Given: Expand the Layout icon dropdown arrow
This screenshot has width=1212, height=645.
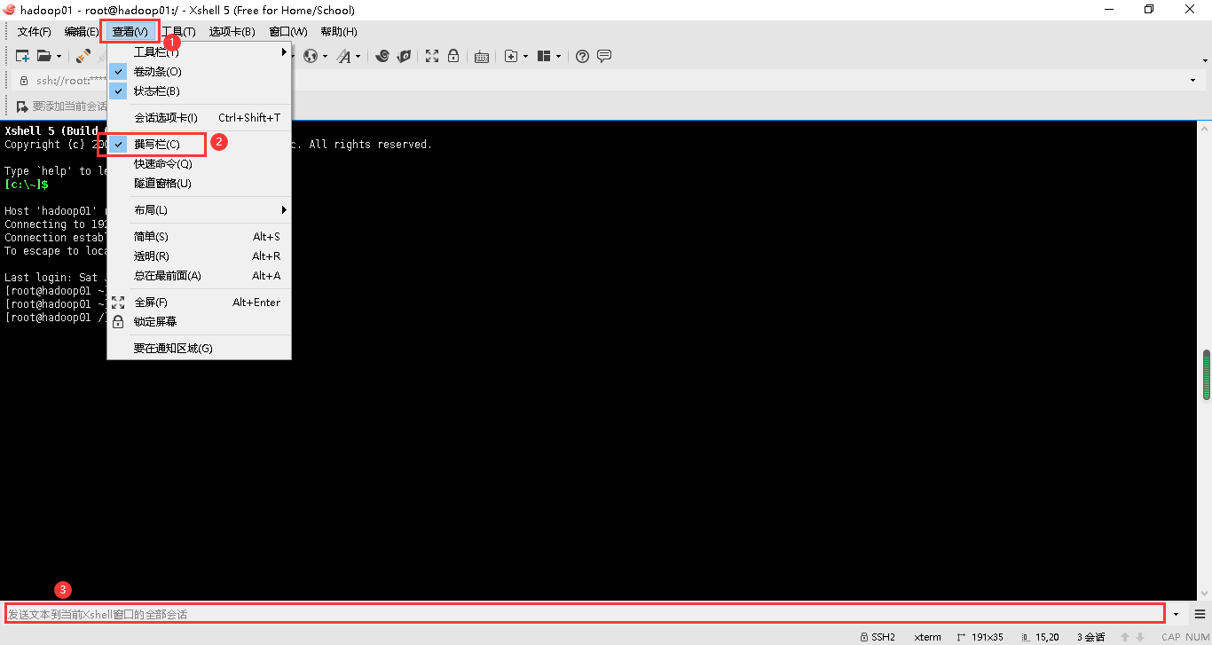Looking at the screenshot, I should pos(558,56).
